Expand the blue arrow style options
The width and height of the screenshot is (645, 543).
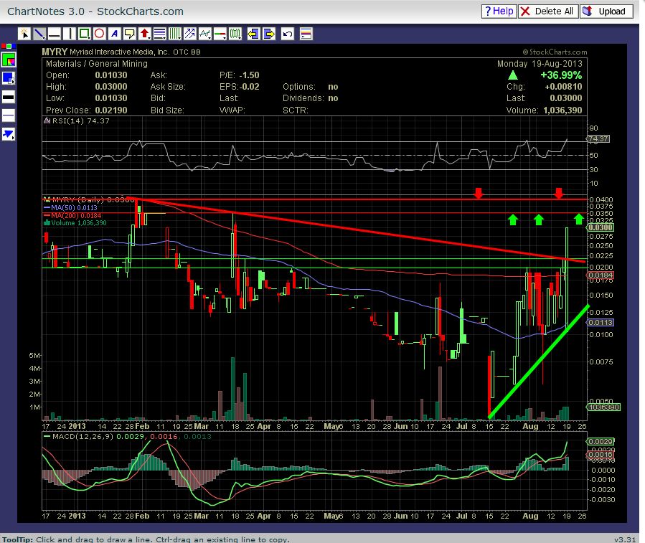pyautogui.click(x=9, y=134)
